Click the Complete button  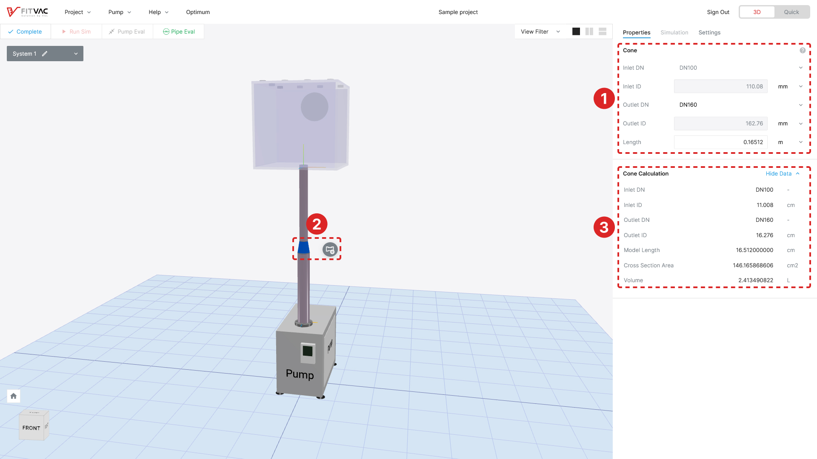pyautogui.click(x=25, y=31)
